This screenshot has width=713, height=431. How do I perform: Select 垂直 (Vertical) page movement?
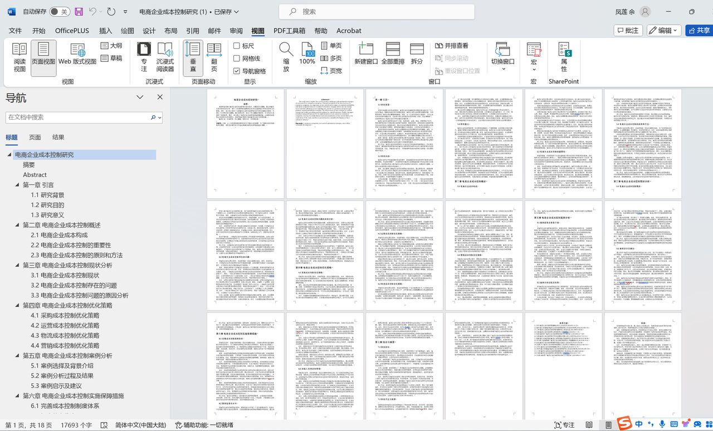193,57
